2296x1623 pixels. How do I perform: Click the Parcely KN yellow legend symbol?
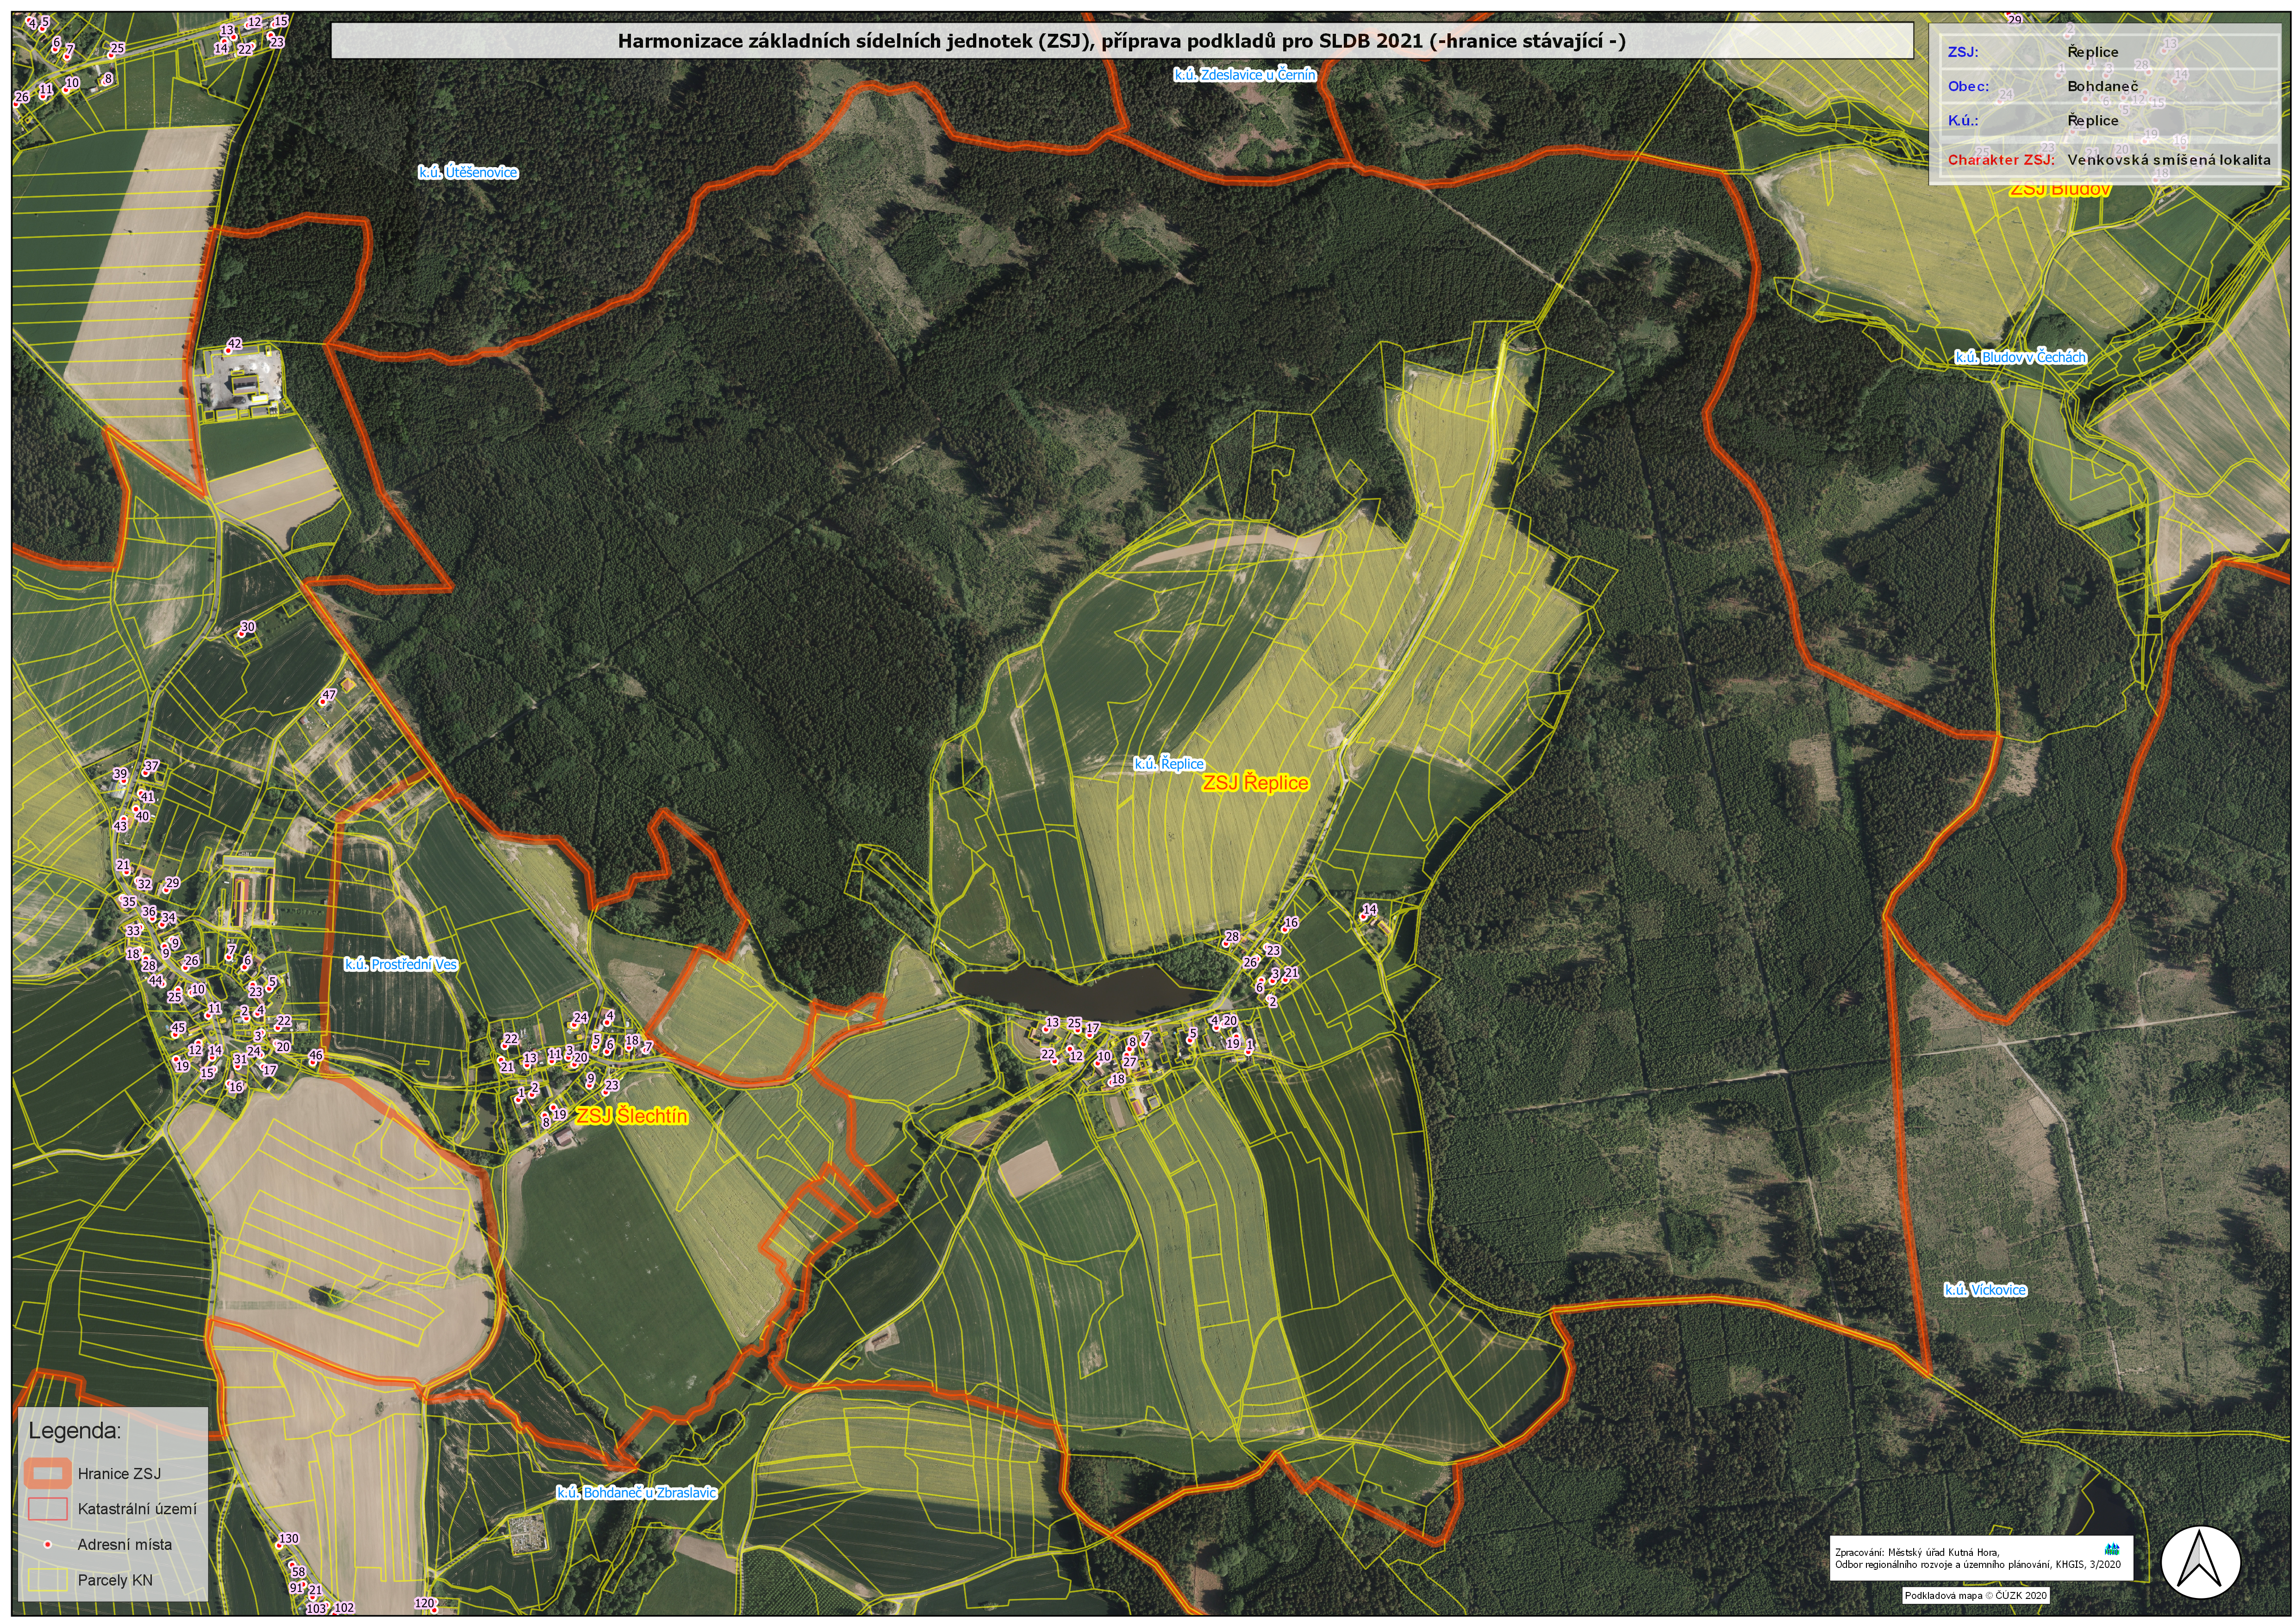pyautogui.click(x=47, y=1580)
